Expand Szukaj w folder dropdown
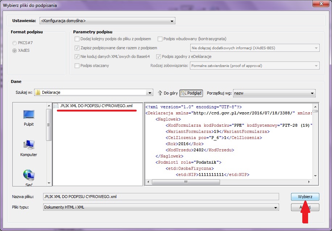 tap(94, 93)
